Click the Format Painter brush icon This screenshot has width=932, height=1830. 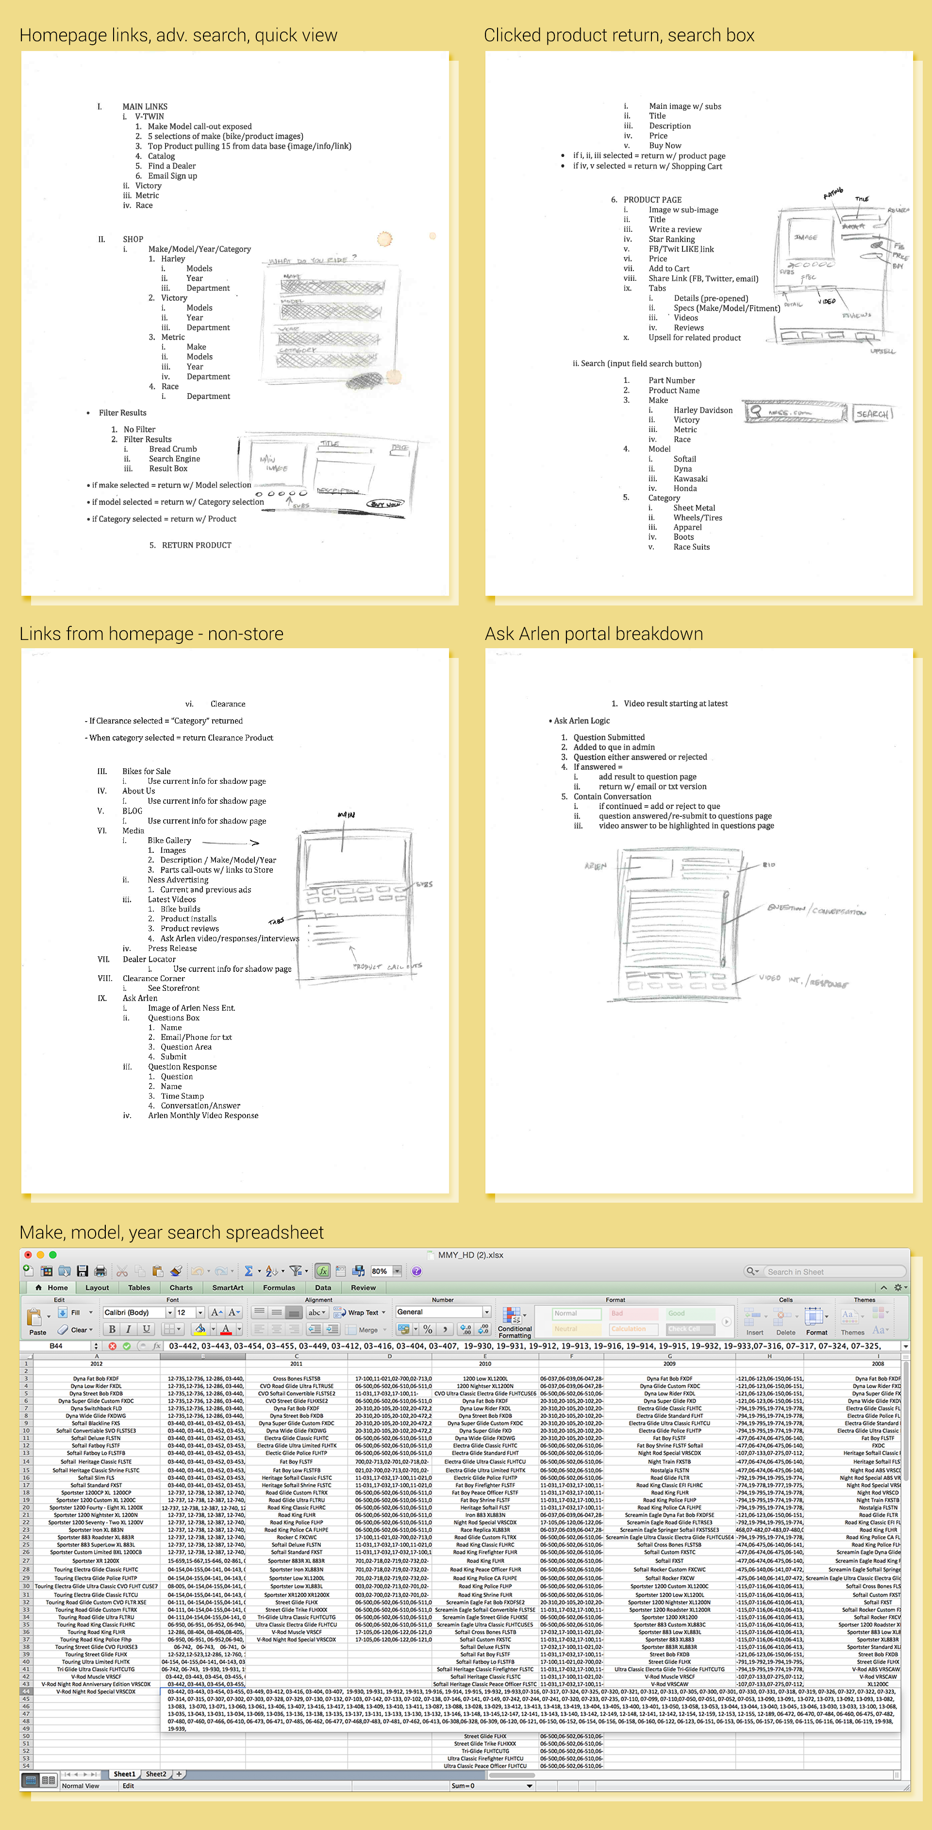click(x=176, y=1271)
